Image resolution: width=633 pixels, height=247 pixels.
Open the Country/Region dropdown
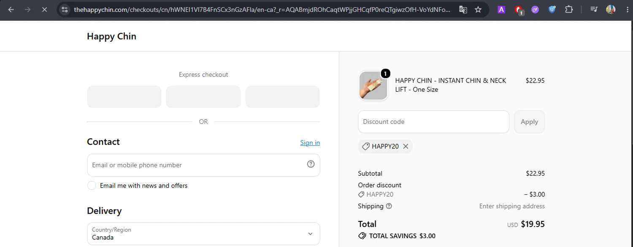[203, 234]
